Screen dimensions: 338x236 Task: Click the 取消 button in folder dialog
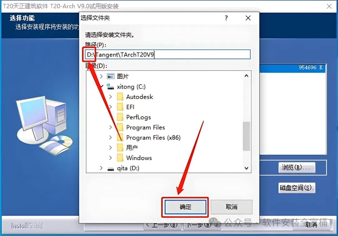(x=232, y=207)
